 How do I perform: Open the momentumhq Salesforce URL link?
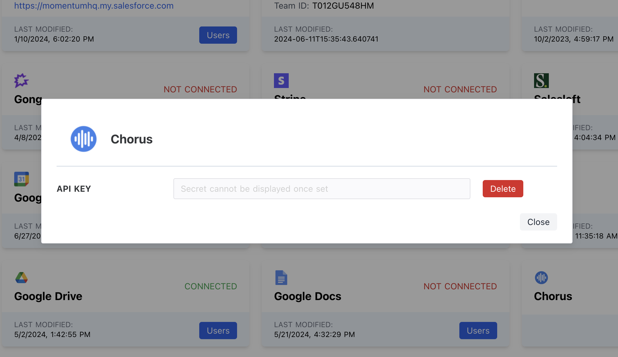point(94,5)
